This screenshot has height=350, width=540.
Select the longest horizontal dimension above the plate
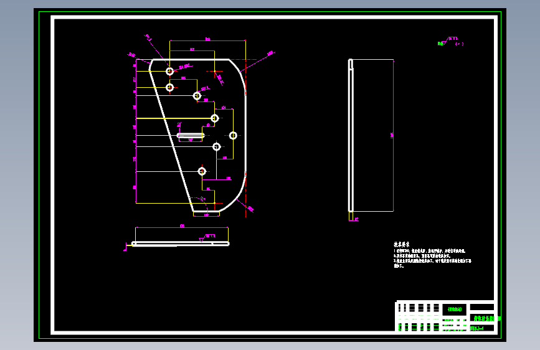(207, 40)
